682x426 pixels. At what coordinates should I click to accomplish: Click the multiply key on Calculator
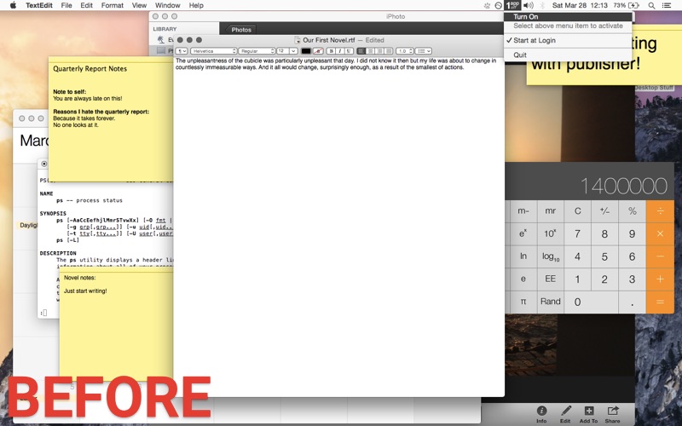[660, 233]
